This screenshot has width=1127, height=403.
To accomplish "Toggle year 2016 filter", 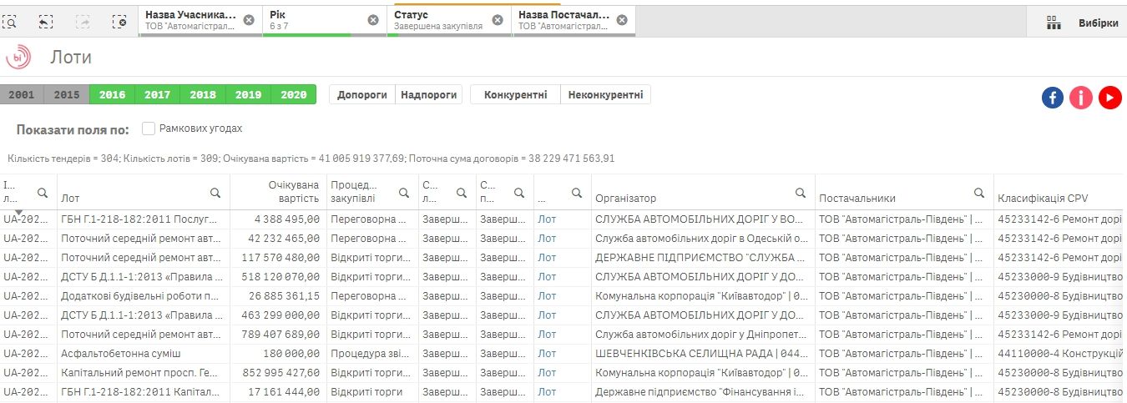I will (112, 95).
